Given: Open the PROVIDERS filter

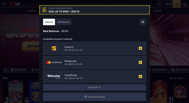Looking at the screenshot, I should click(19, 70).
